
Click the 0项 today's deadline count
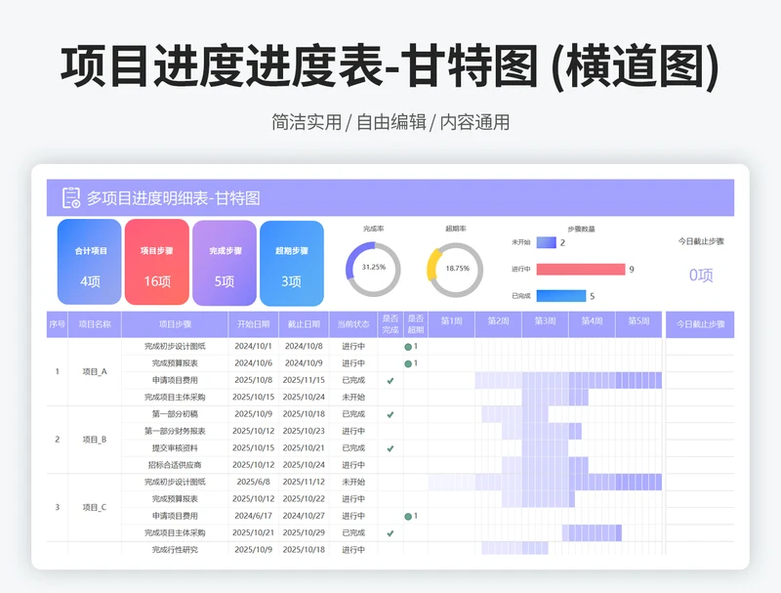click(x=701, y=275)
